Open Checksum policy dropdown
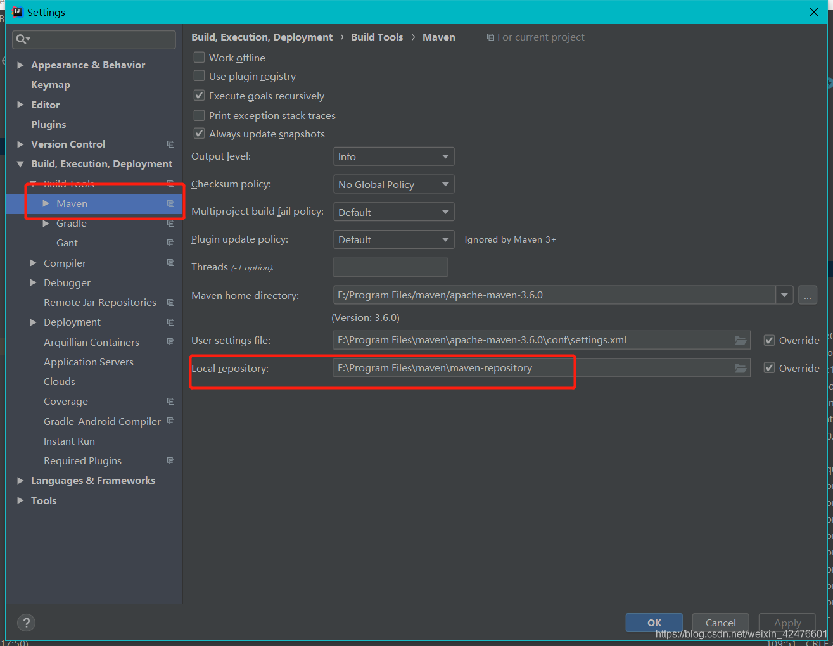This screenshot has height=646, width=833. click(x=393, y=184)
